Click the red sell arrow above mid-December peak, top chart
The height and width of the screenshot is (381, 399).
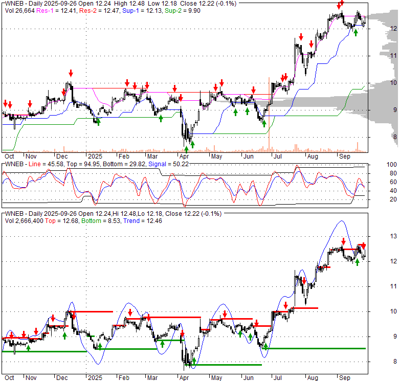71,73
